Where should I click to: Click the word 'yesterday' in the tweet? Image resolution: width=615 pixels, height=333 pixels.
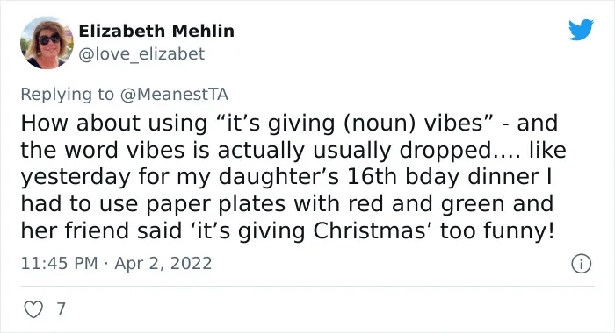point(76,177)
